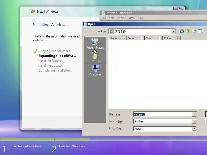Expand the Look in SYSTEM dropdown
The image size is (207, 155).
tap(173, 31)
